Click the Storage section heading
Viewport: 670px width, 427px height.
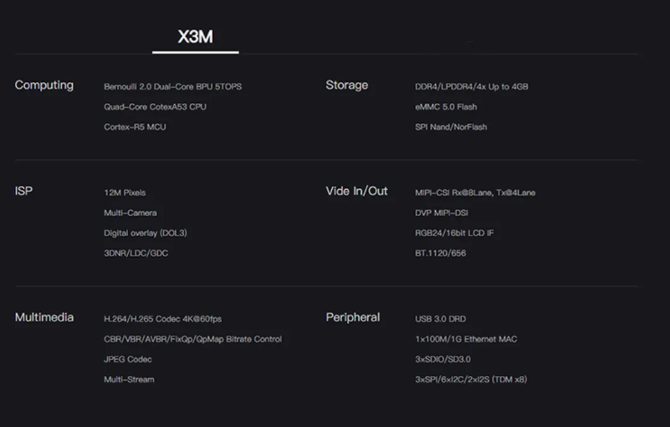point(347,85)
